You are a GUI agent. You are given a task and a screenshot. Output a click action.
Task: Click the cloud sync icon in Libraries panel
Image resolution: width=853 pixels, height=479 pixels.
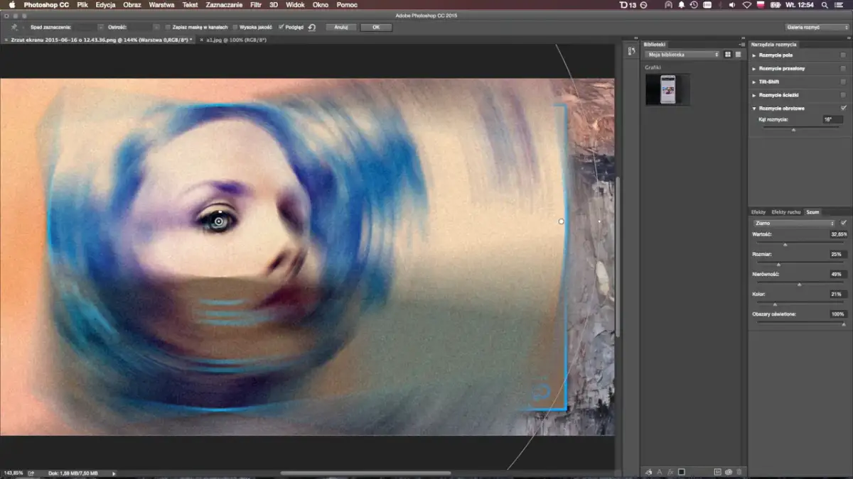[728, 472]
